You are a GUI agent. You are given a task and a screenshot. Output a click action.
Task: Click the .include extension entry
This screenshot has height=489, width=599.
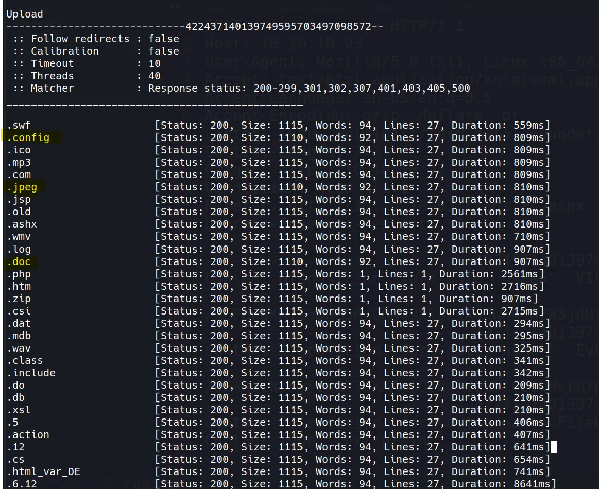(x=31, y=373)
